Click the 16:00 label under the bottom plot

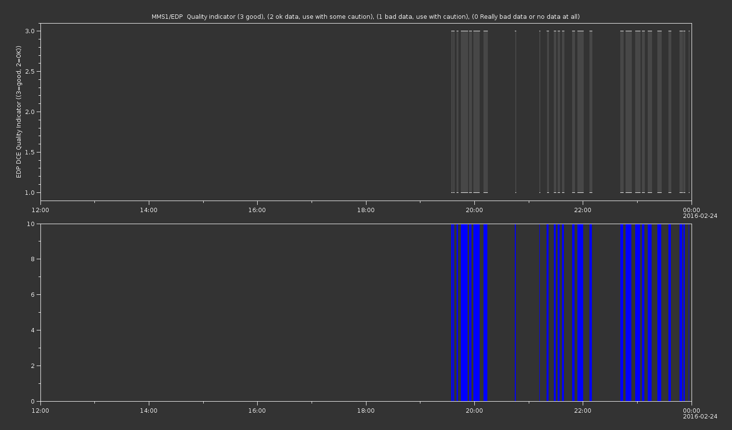pyautogui.click(x=257, y=410)
